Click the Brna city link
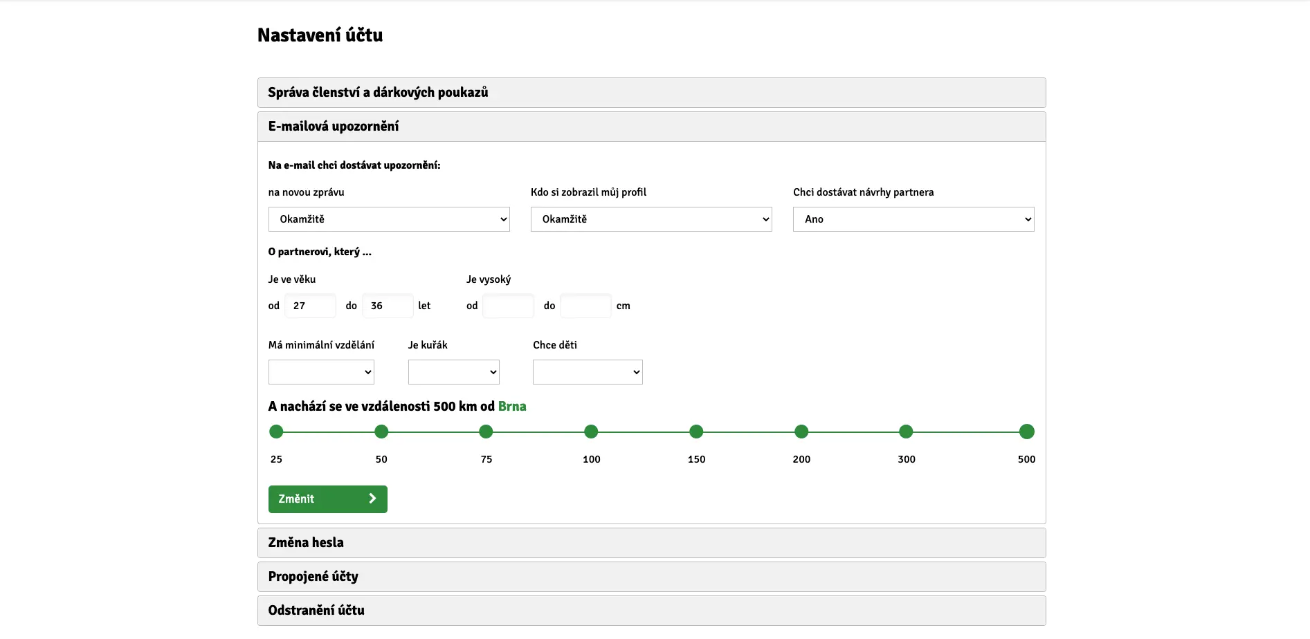This screenshot has height=639, width=1310. point(512,407)
